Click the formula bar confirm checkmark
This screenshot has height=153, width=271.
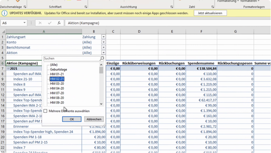[49, 23]
